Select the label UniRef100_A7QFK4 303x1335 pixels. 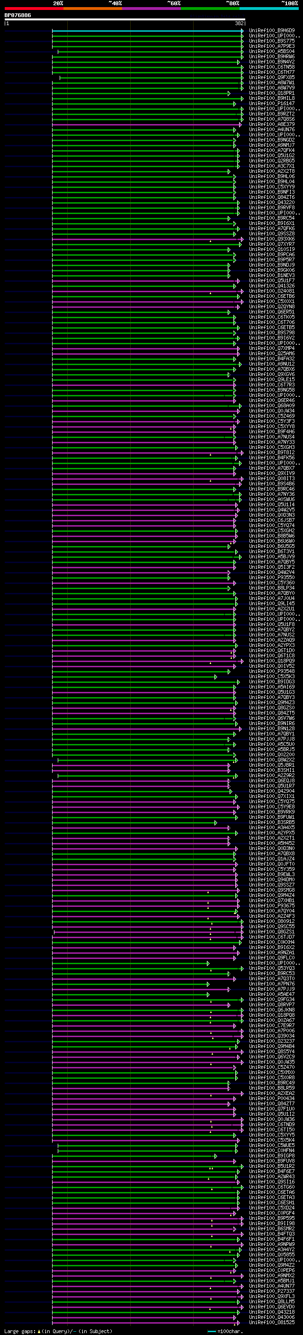[x=272, y=150]
